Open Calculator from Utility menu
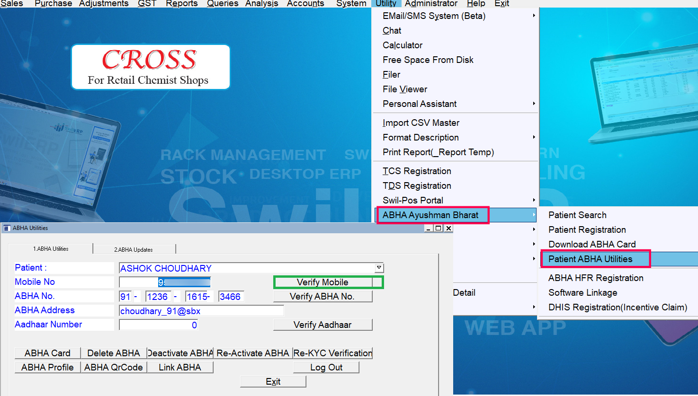The height and width of the screenshot is (396, 698). pyautogui.click(x=456, y=45)
